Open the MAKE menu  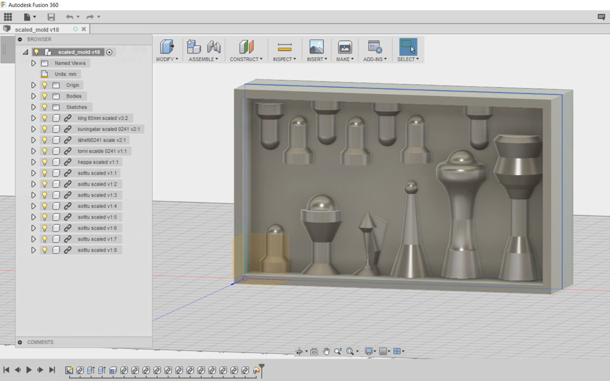(345, 60)
